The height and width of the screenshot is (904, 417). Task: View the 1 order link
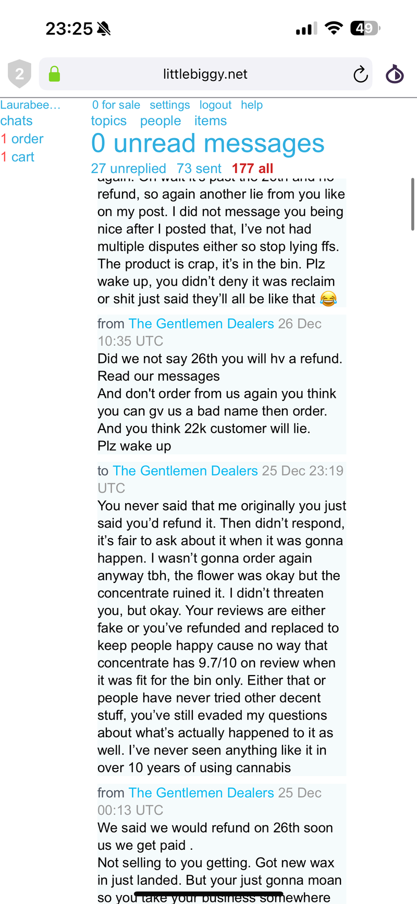(x=22, y=139)
